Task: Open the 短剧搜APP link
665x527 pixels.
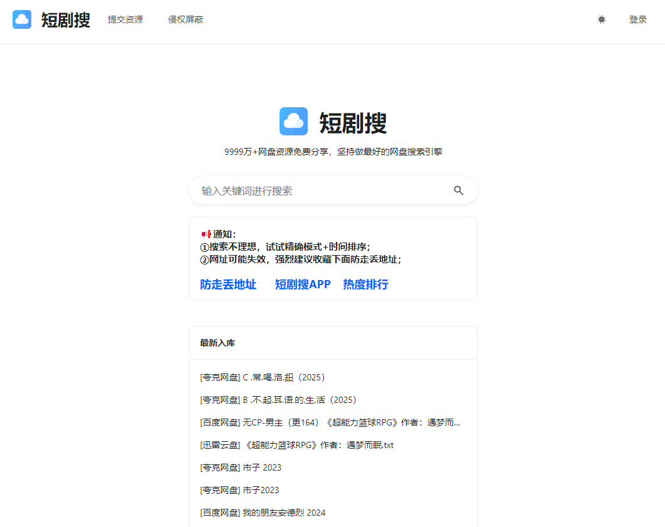Action: pyautogui.click(x=303, y=284)
